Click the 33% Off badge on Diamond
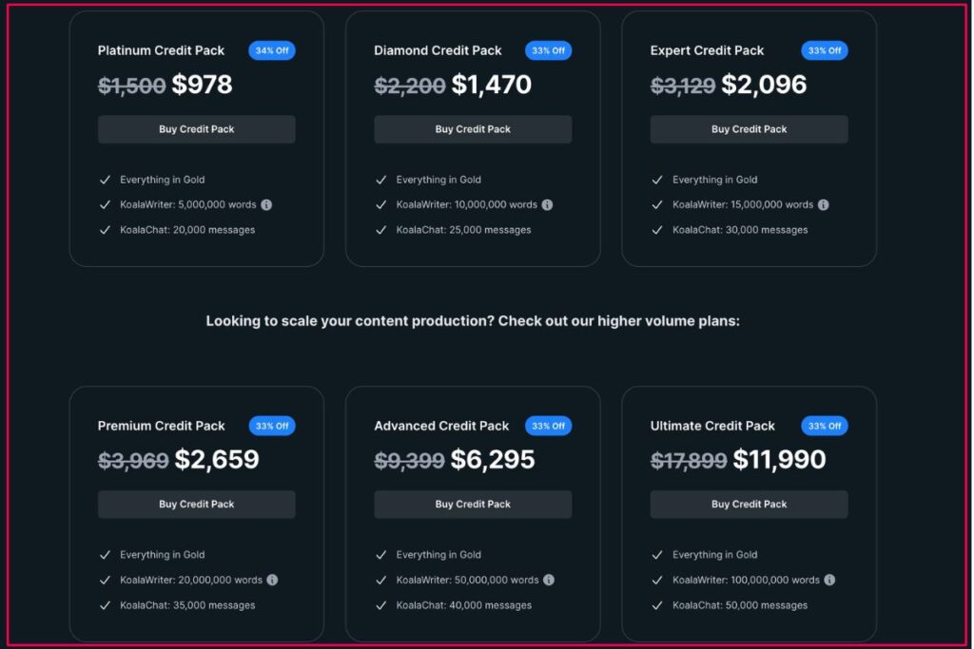974x649 pixels. 549,50
